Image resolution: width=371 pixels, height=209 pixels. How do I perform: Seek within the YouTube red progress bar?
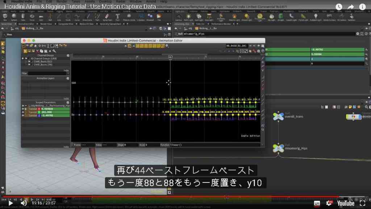coord(171,197)
